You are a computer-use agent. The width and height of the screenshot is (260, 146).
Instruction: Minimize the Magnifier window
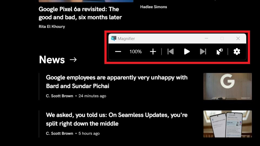(x=206, y=38)
